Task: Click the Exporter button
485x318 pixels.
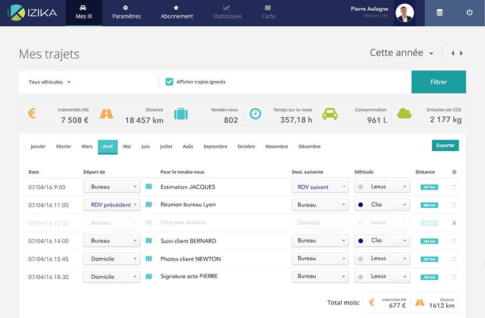Action: (445, 145)
